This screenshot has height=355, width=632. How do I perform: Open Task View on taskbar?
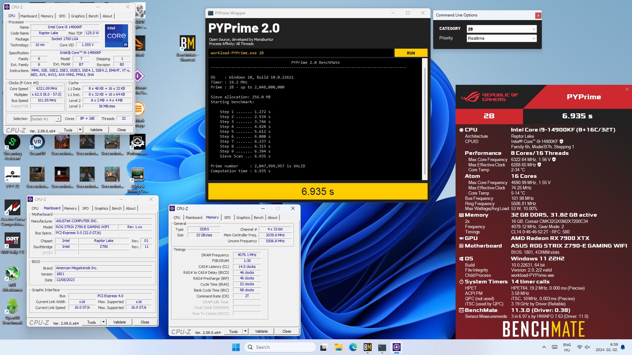coord(324,347)
